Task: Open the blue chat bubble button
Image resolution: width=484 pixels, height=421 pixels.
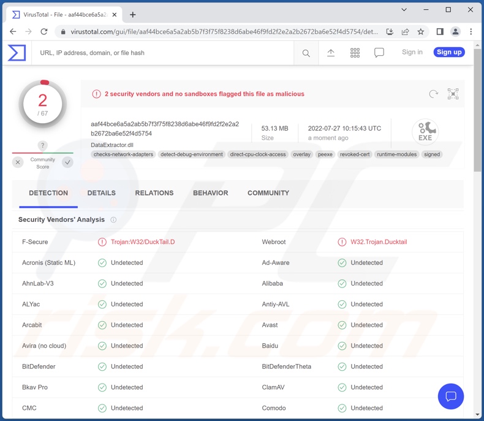Action: click(x=451, y=396)
